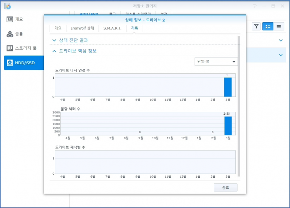Click the filter funnel icon
Viewport: 290px width, 208px height.
tap(256, 26)
